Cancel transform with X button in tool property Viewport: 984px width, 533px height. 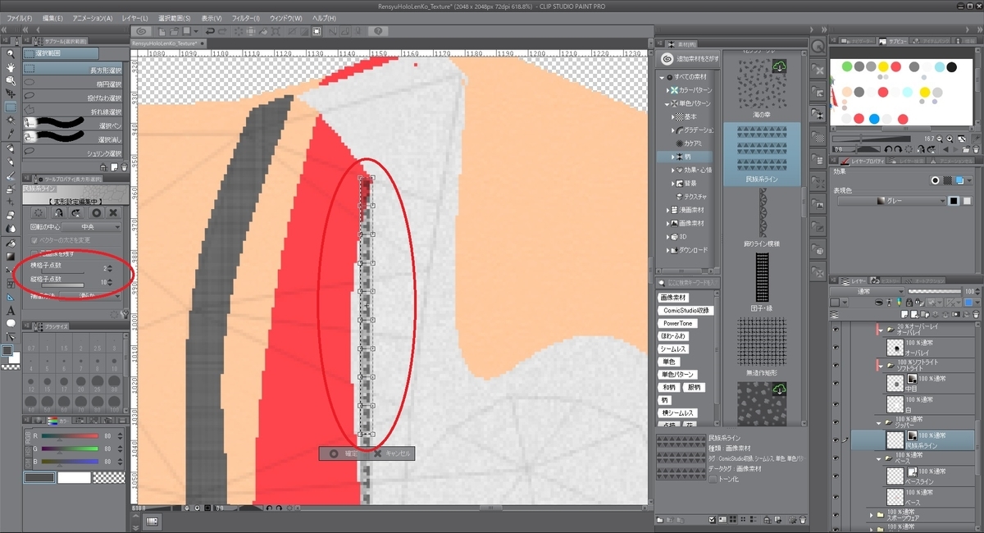click(113, 212)
